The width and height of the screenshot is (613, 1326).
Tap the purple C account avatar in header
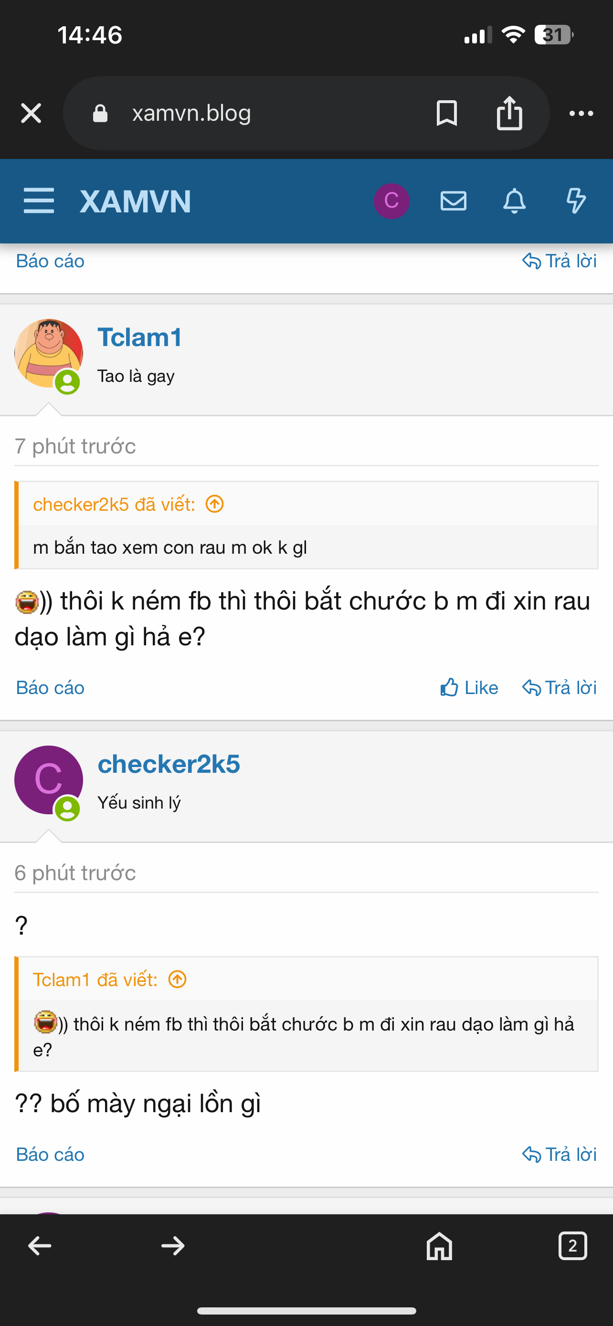pyautogui.click(x=391, y=201)
